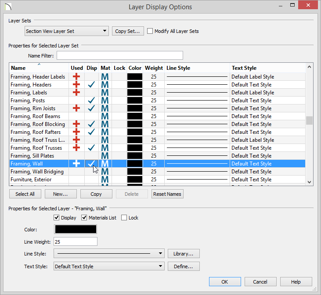Confirm with the OK button
The image size is (321, 295).
coord(225,282)
